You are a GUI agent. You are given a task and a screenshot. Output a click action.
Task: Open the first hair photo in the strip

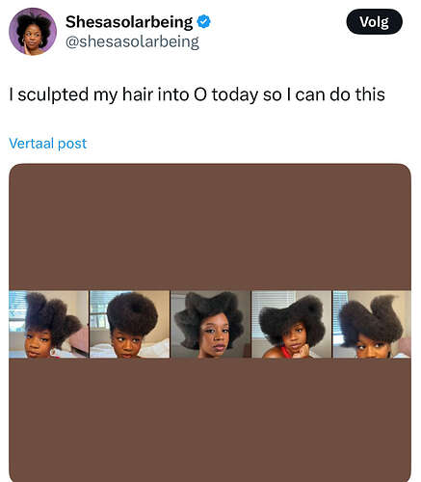pos(48,324)
